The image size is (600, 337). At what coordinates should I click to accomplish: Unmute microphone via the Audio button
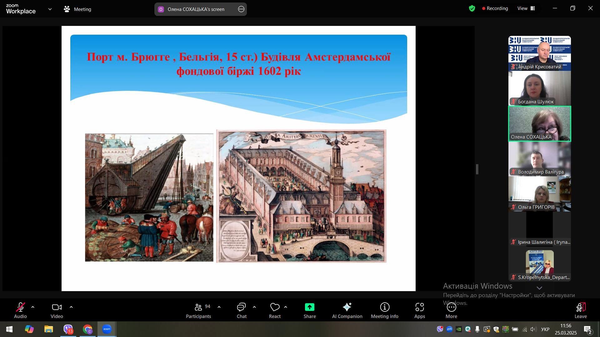(x=20, y=310)
